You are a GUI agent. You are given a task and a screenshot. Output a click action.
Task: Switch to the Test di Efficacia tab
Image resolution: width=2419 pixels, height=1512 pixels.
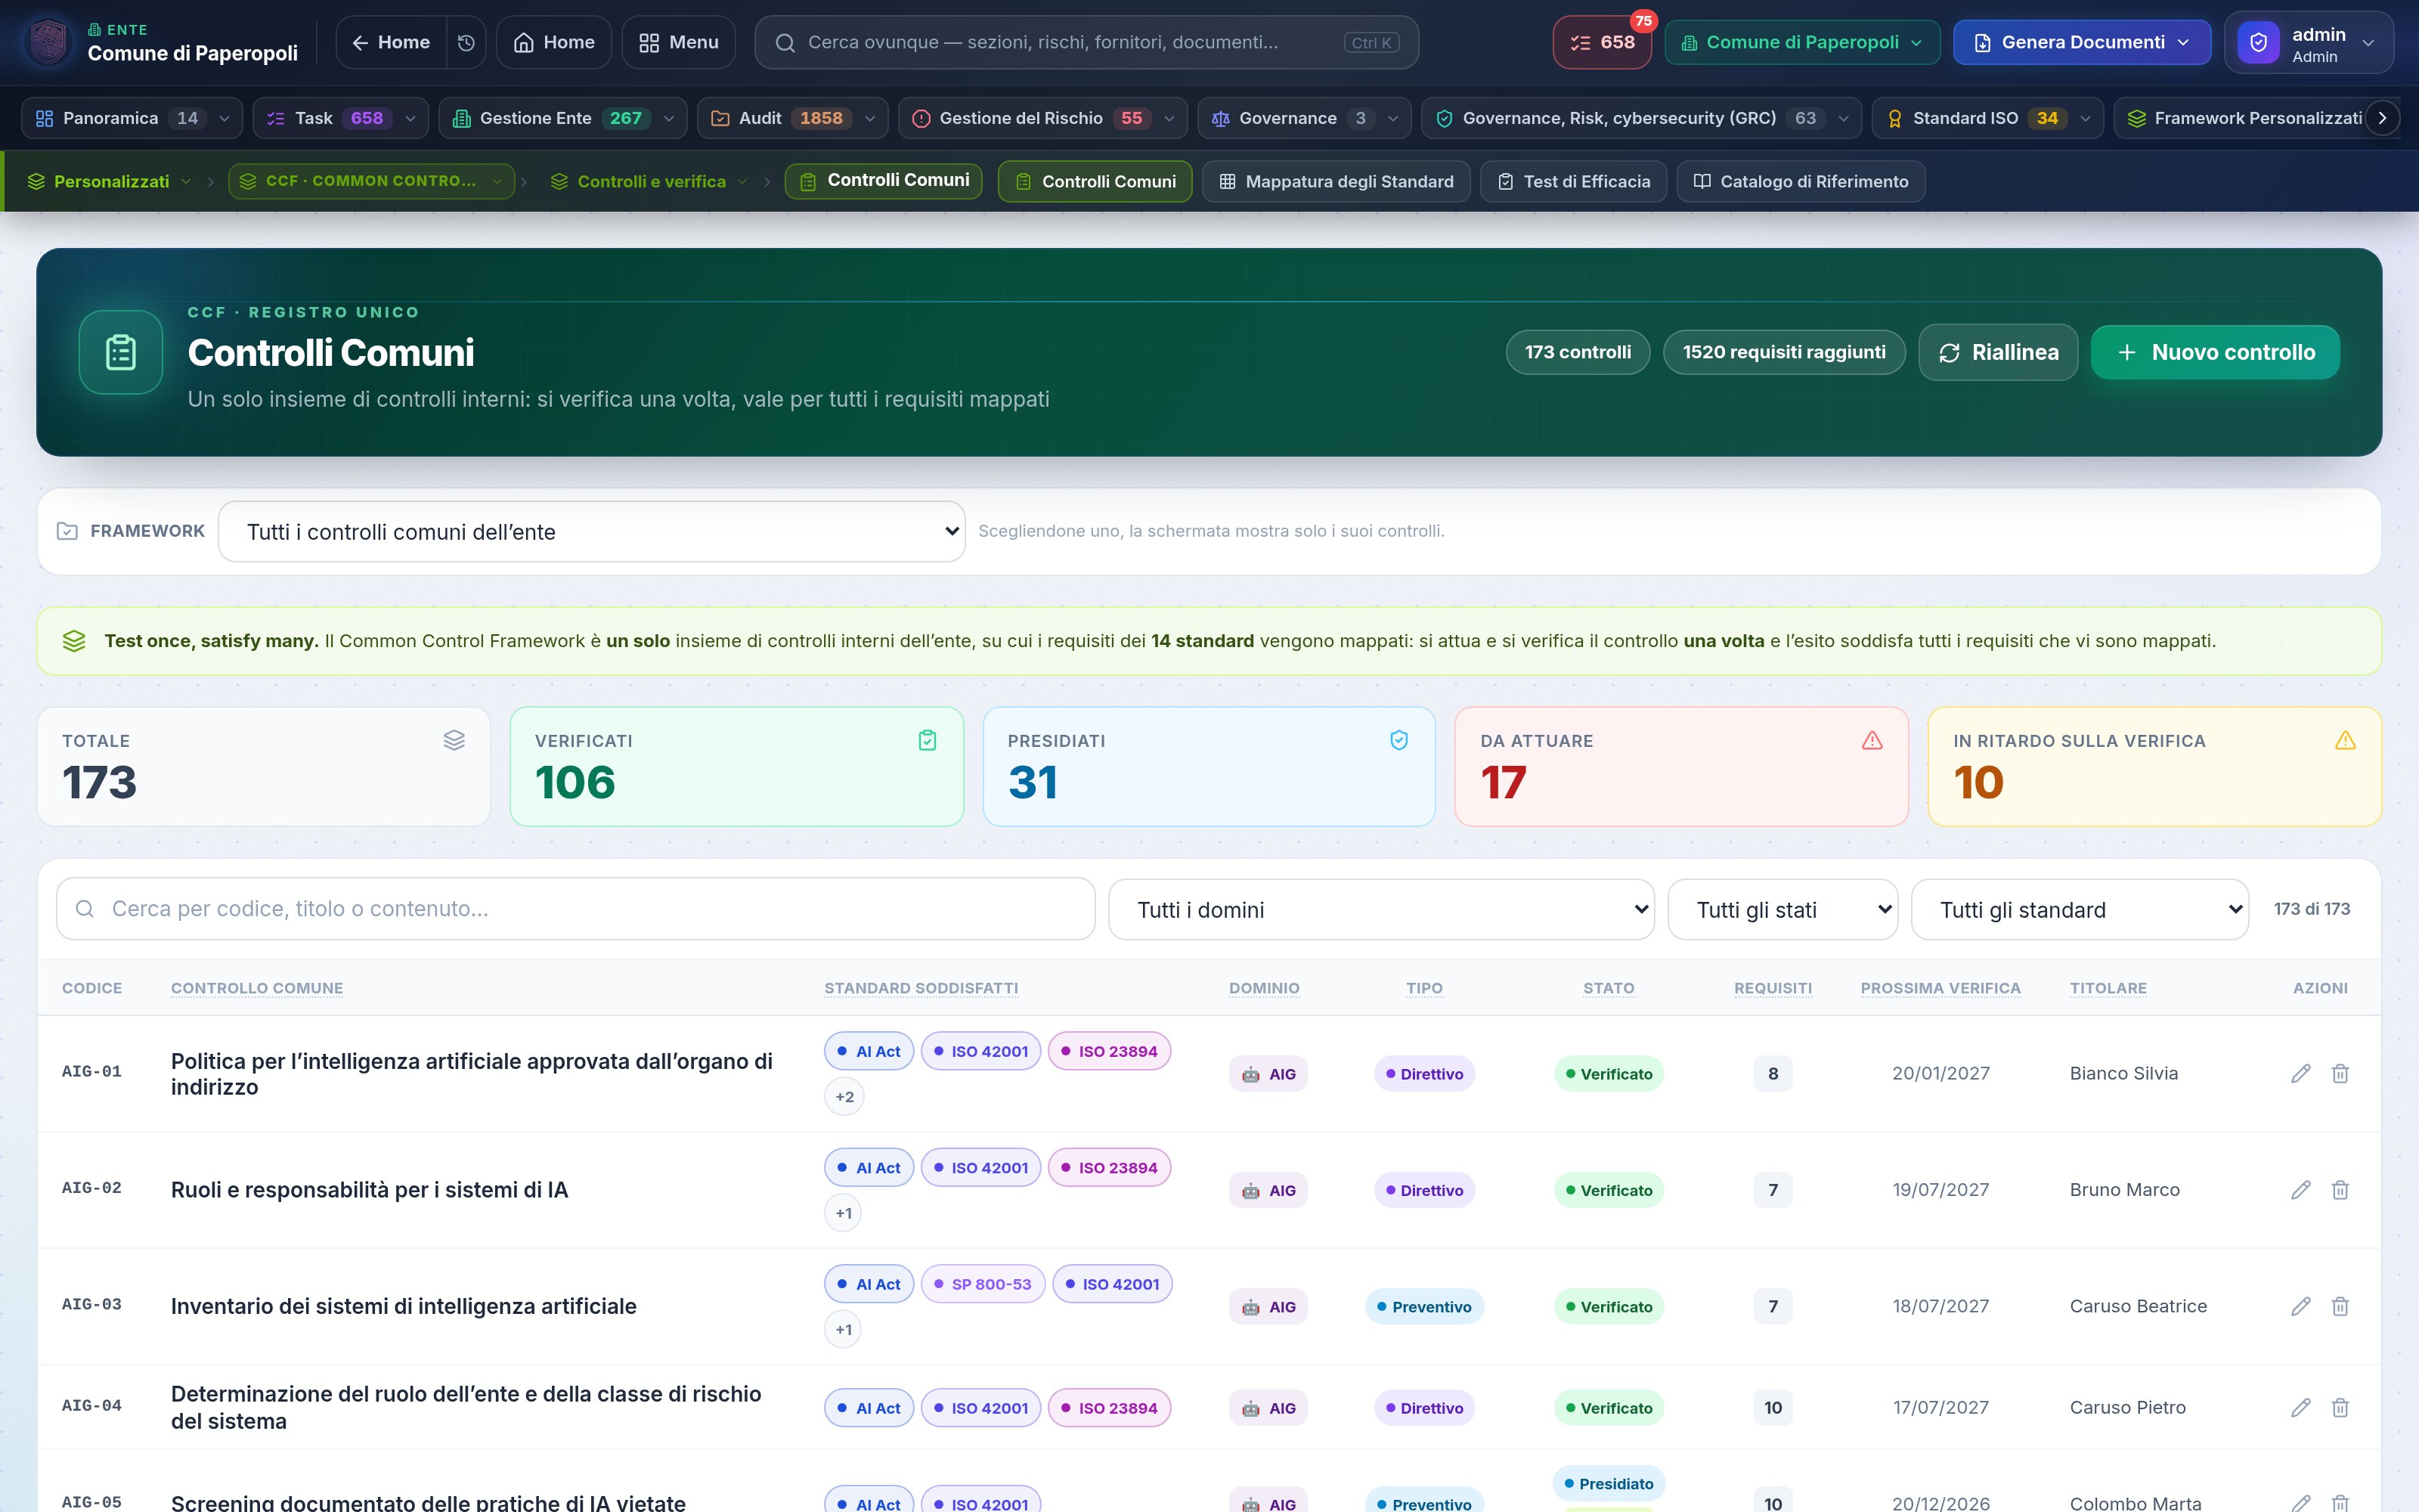(x=1573, y=181)
